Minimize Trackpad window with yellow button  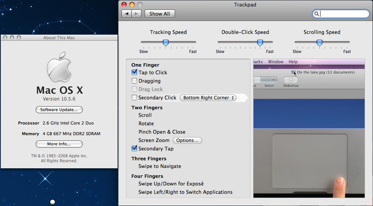(132, 5)
